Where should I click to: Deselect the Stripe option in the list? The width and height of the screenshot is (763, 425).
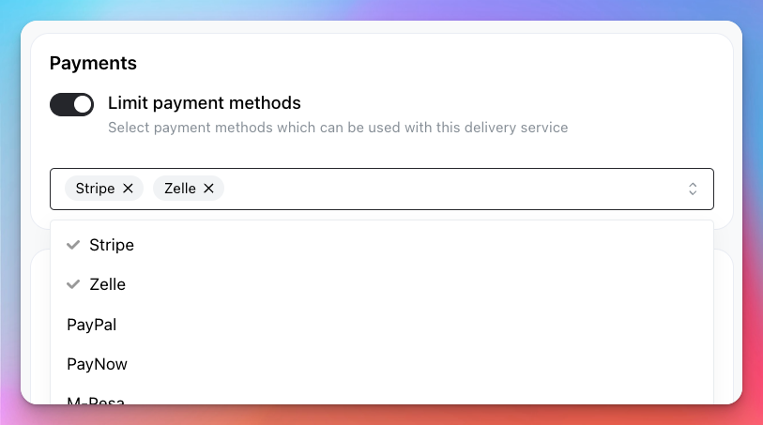click(382, 245)
